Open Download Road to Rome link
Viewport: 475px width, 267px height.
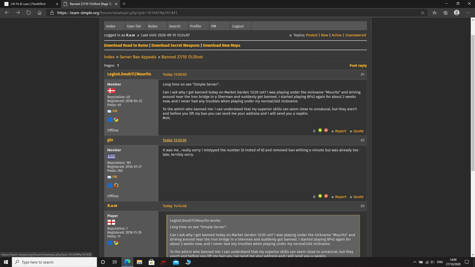tap(126, 45)
